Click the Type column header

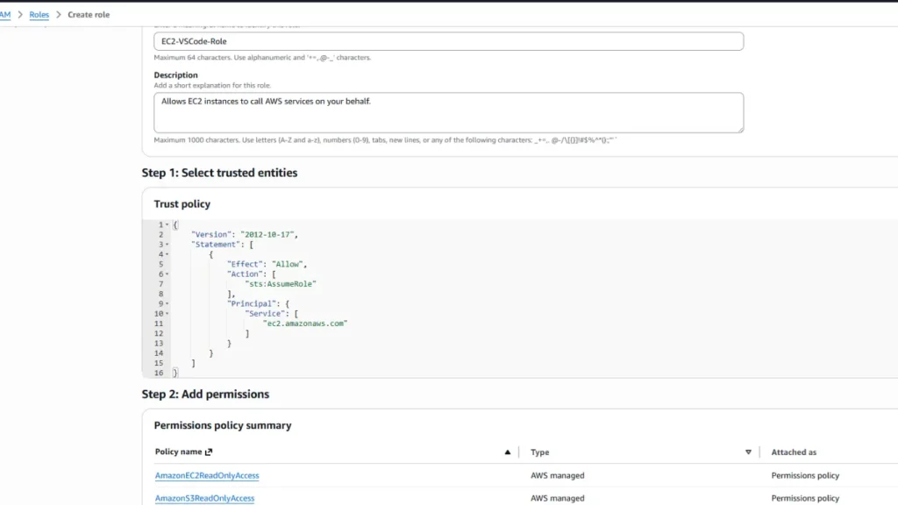tap(540, 452)
